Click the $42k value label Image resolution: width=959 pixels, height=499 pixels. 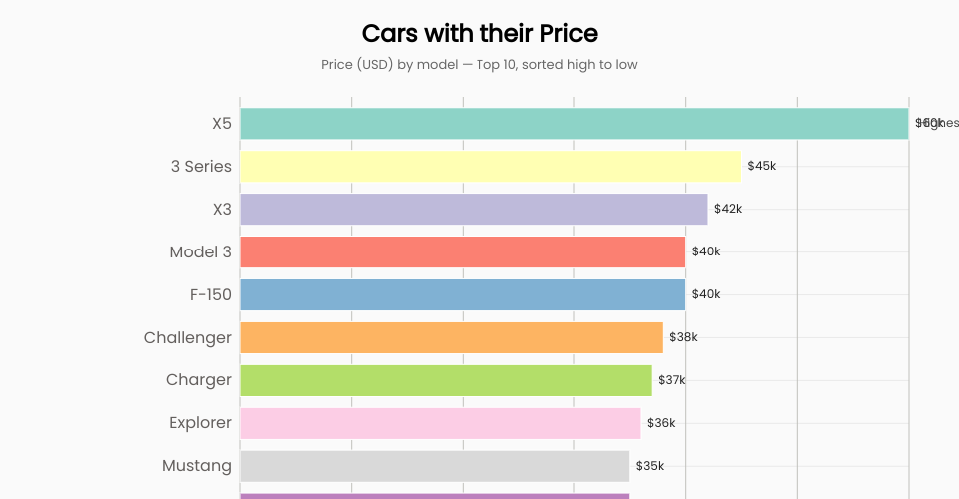point(727,209)
